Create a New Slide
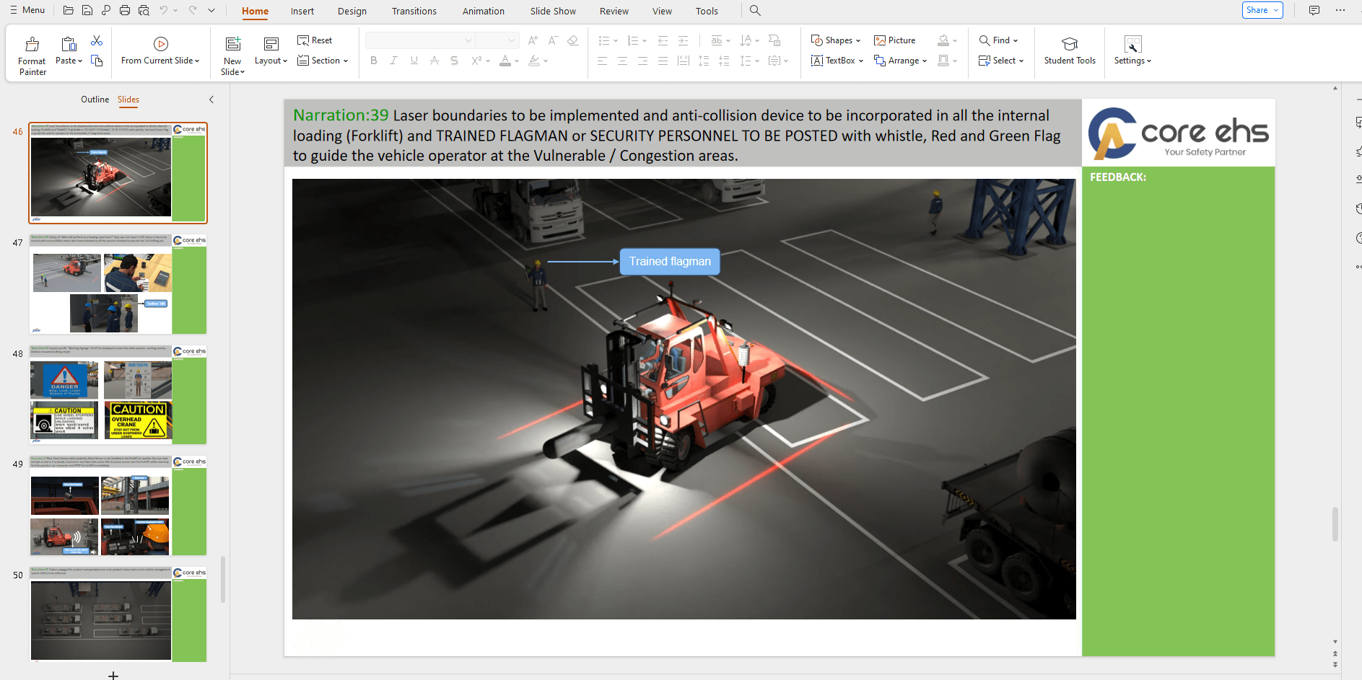The image size is (1362, 680). (x=232, y=50)
